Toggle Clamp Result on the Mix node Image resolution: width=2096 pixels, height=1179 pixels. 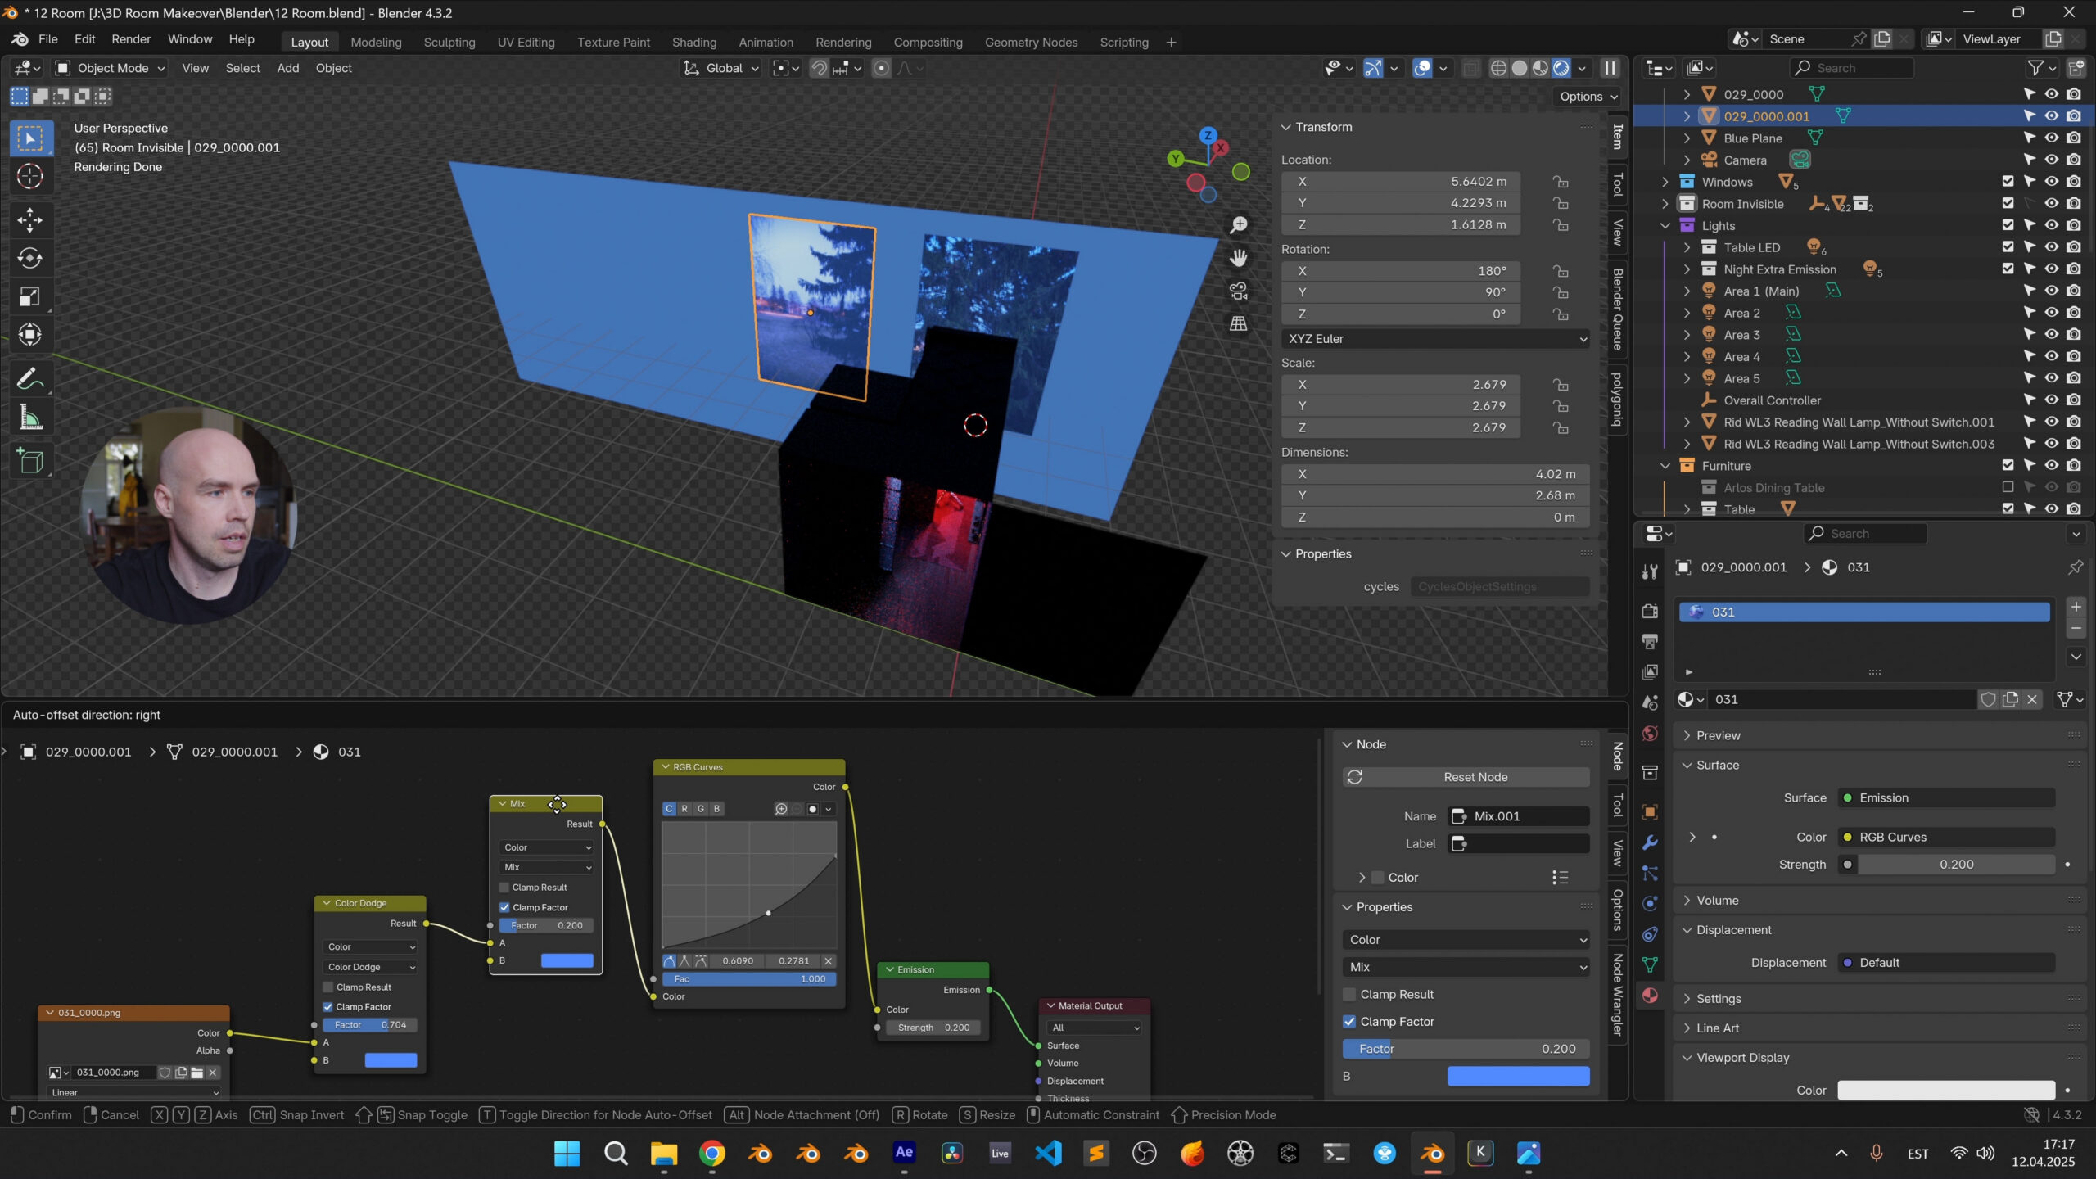coord(504,888)
